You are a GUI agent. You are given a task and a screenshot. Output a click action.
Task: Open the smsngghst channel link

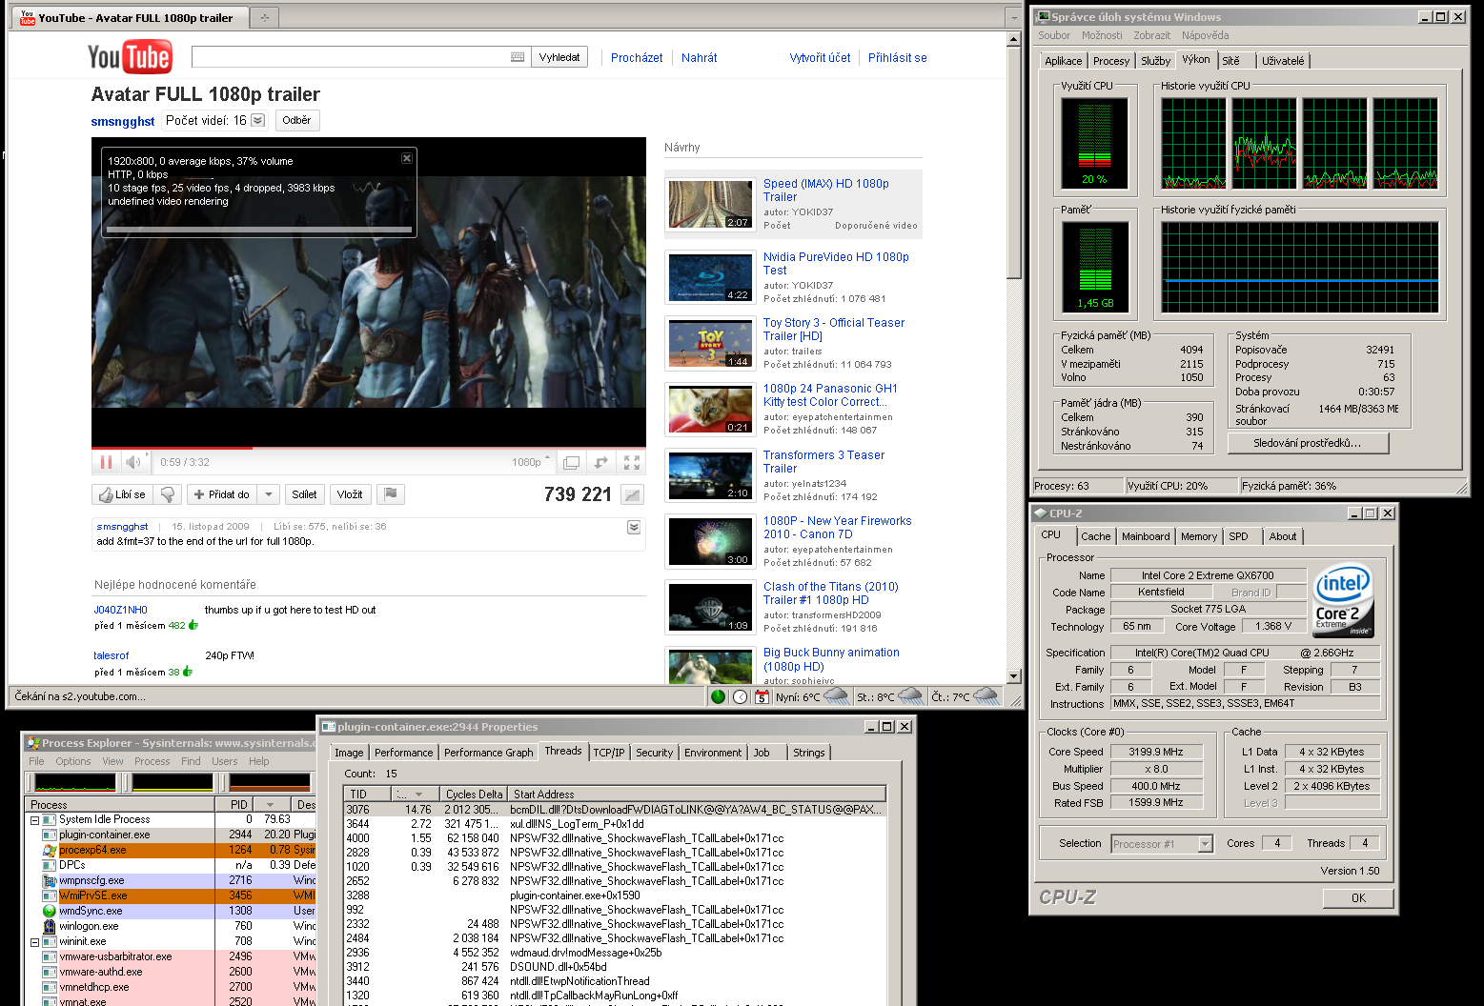pos(122,121)
